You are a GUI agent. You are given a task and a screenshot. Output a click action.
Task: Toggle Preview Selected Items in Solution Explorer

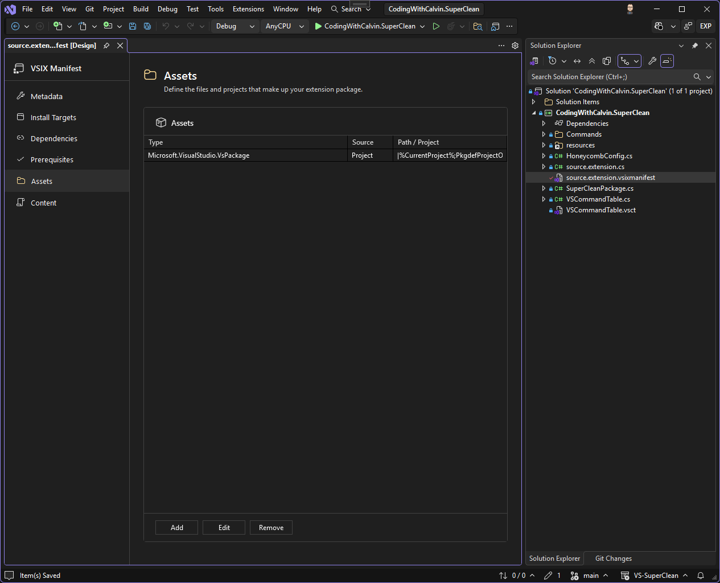point(667,61)
